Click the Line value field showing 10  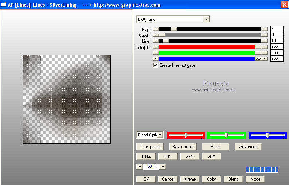277,41
